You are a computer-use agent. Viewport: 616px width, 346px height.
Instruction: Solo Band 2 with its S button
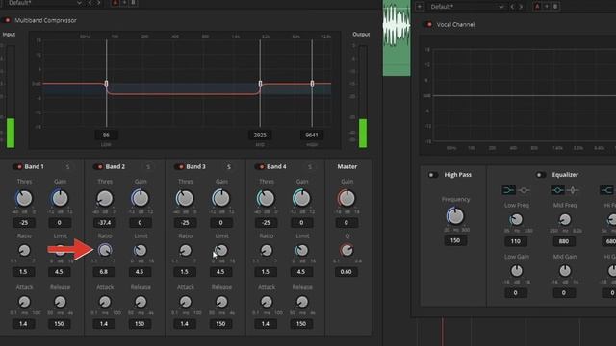148,167
